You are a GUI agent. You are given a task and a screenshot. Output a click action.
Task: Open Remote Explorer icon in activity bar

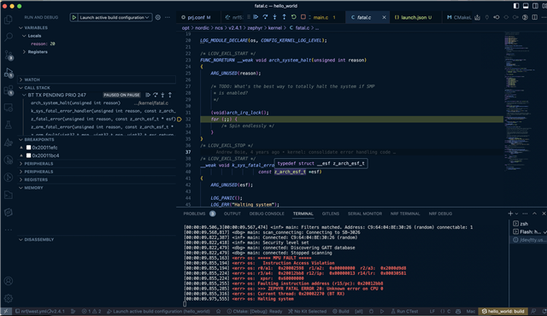pyautogui.click(x=9, y=108)
